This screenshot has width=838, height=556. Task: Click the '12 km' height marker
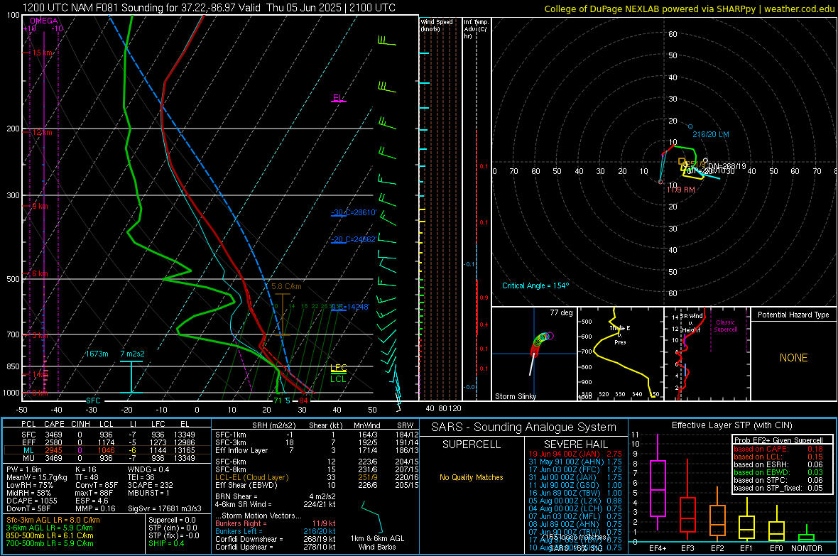coord(42,132)
